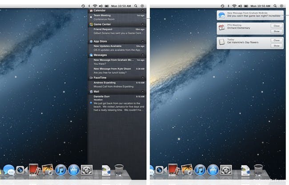Click the Notification Center icon in the left menu bar
The height and width of the screenshot is (185, 289).
click(x=142, y=6)
